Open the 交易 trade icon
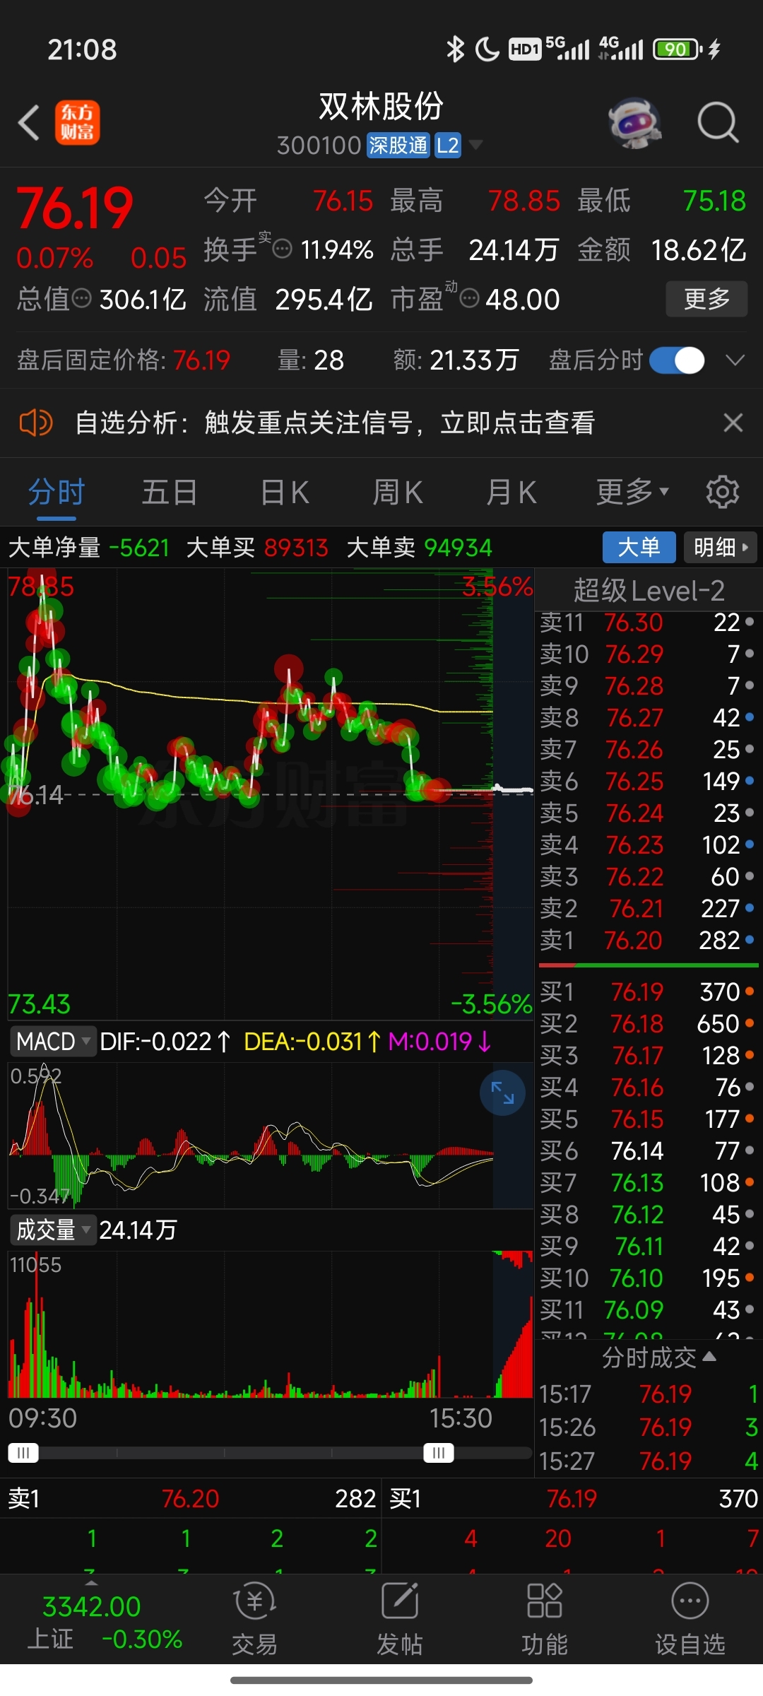This screenshot has width=763, height=1696. 254,1619
